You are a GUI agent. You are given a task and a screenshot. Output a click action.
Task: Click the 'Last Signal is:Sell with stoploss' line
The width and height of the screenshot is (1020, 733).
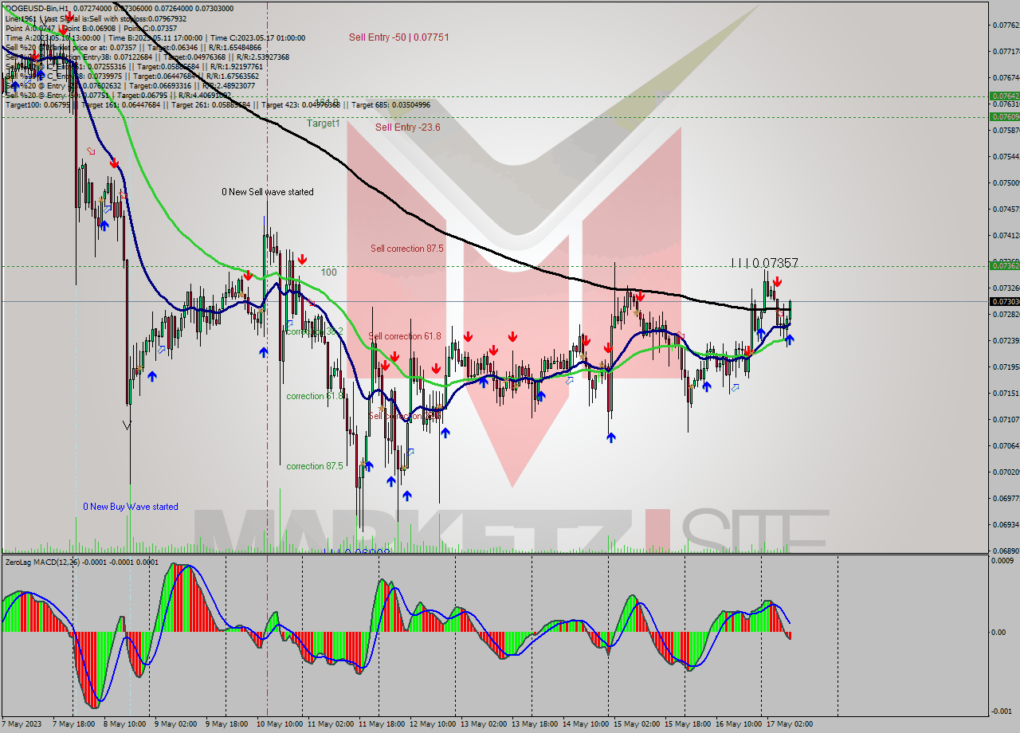click(x=96, y=18)
